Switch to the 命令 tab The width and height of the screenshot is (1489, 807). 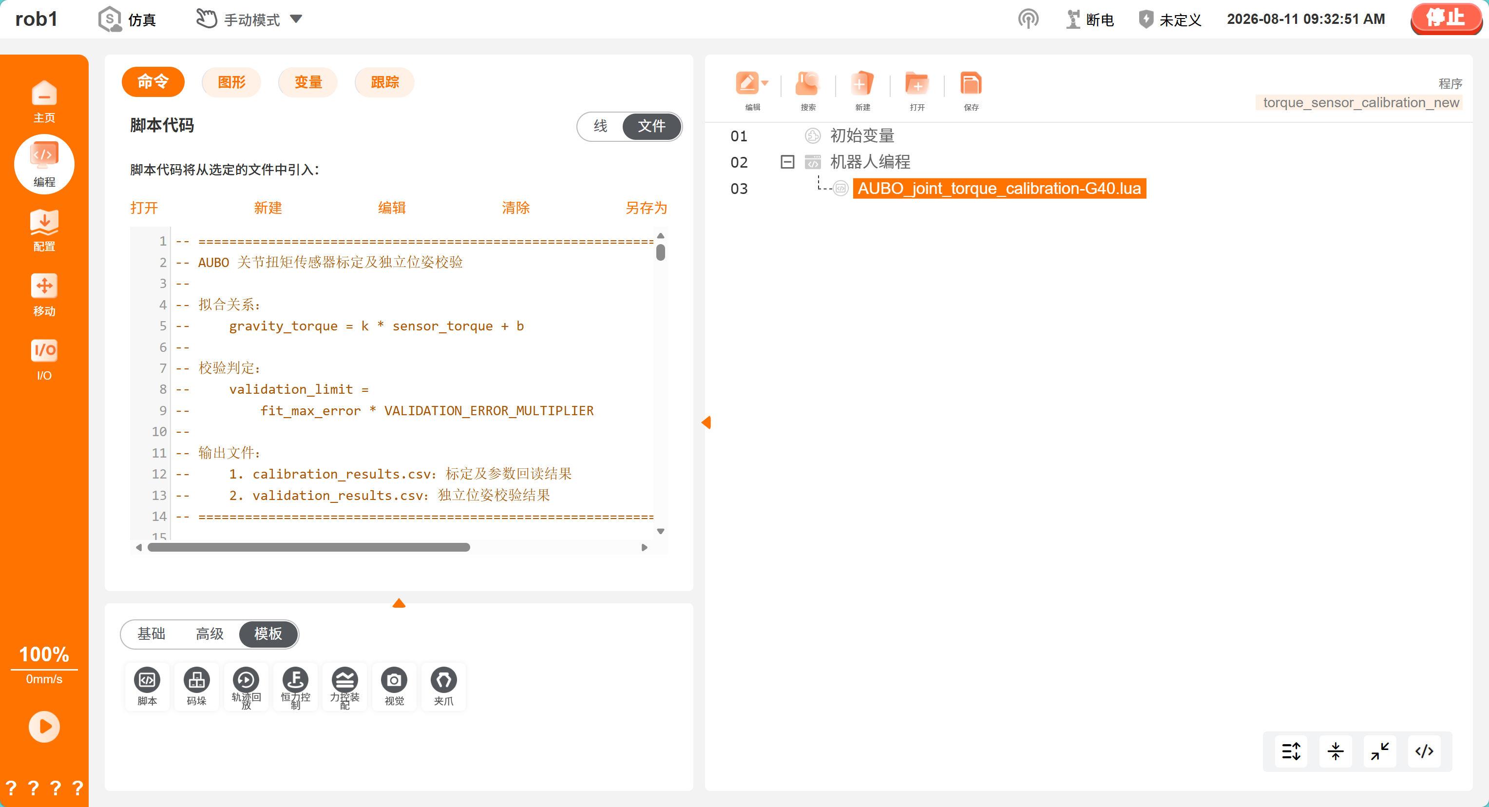tap(153, 82)
